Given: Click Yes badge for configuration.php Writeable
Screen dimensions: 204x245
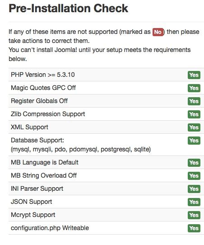Looking at the screenshot, I should pos(194,228).
